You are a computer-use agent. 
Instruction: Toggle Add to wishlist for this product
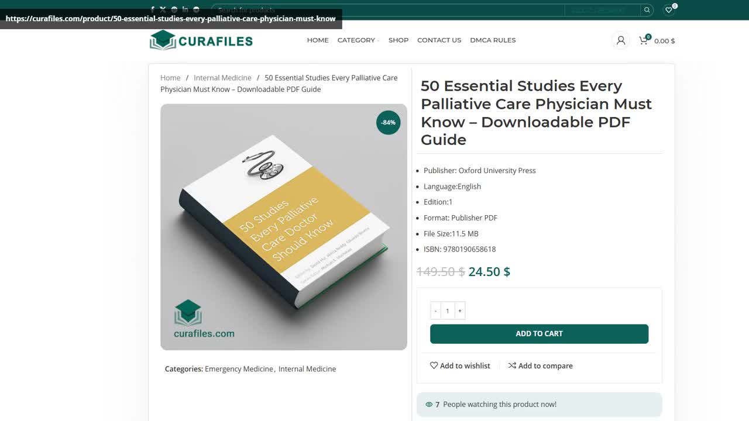pyautogui.click(x=460, y=365)
